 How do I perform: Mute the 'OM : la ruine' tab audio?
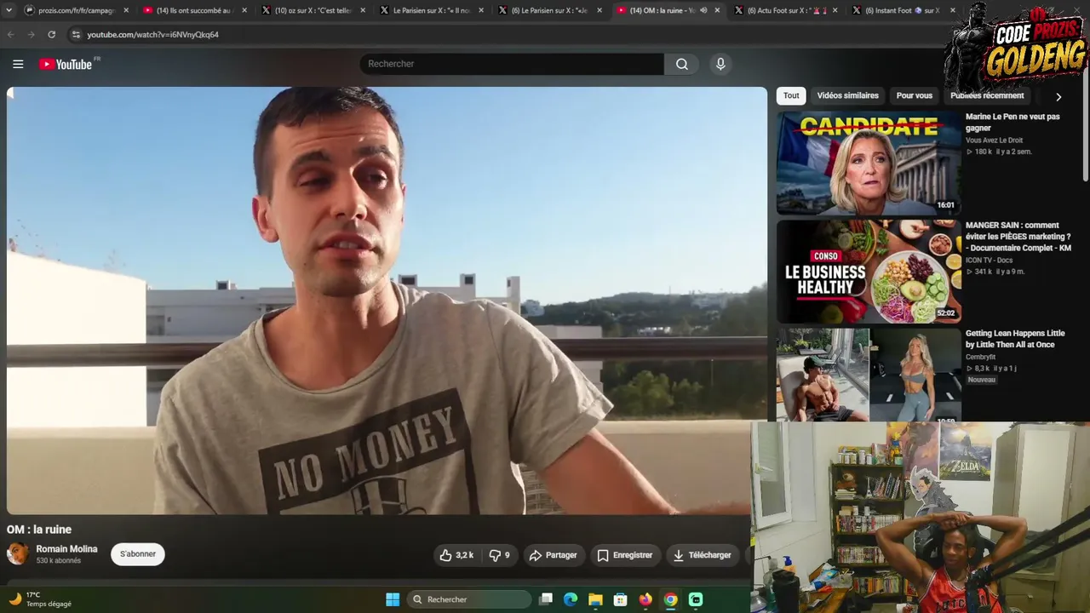(x=703, y=10)
